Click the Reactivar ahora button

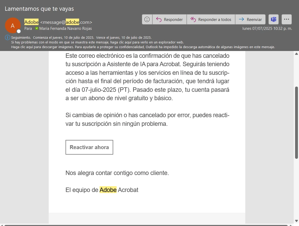[89, 147]
